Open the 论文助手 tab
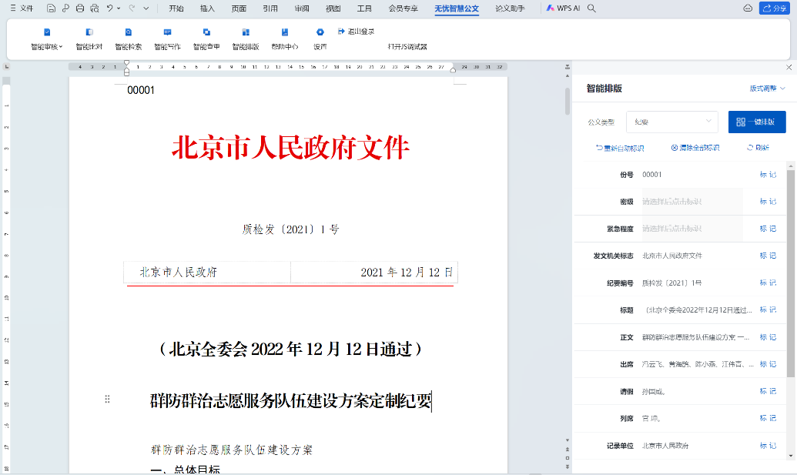The image size is (797, 475). point(510,8)
